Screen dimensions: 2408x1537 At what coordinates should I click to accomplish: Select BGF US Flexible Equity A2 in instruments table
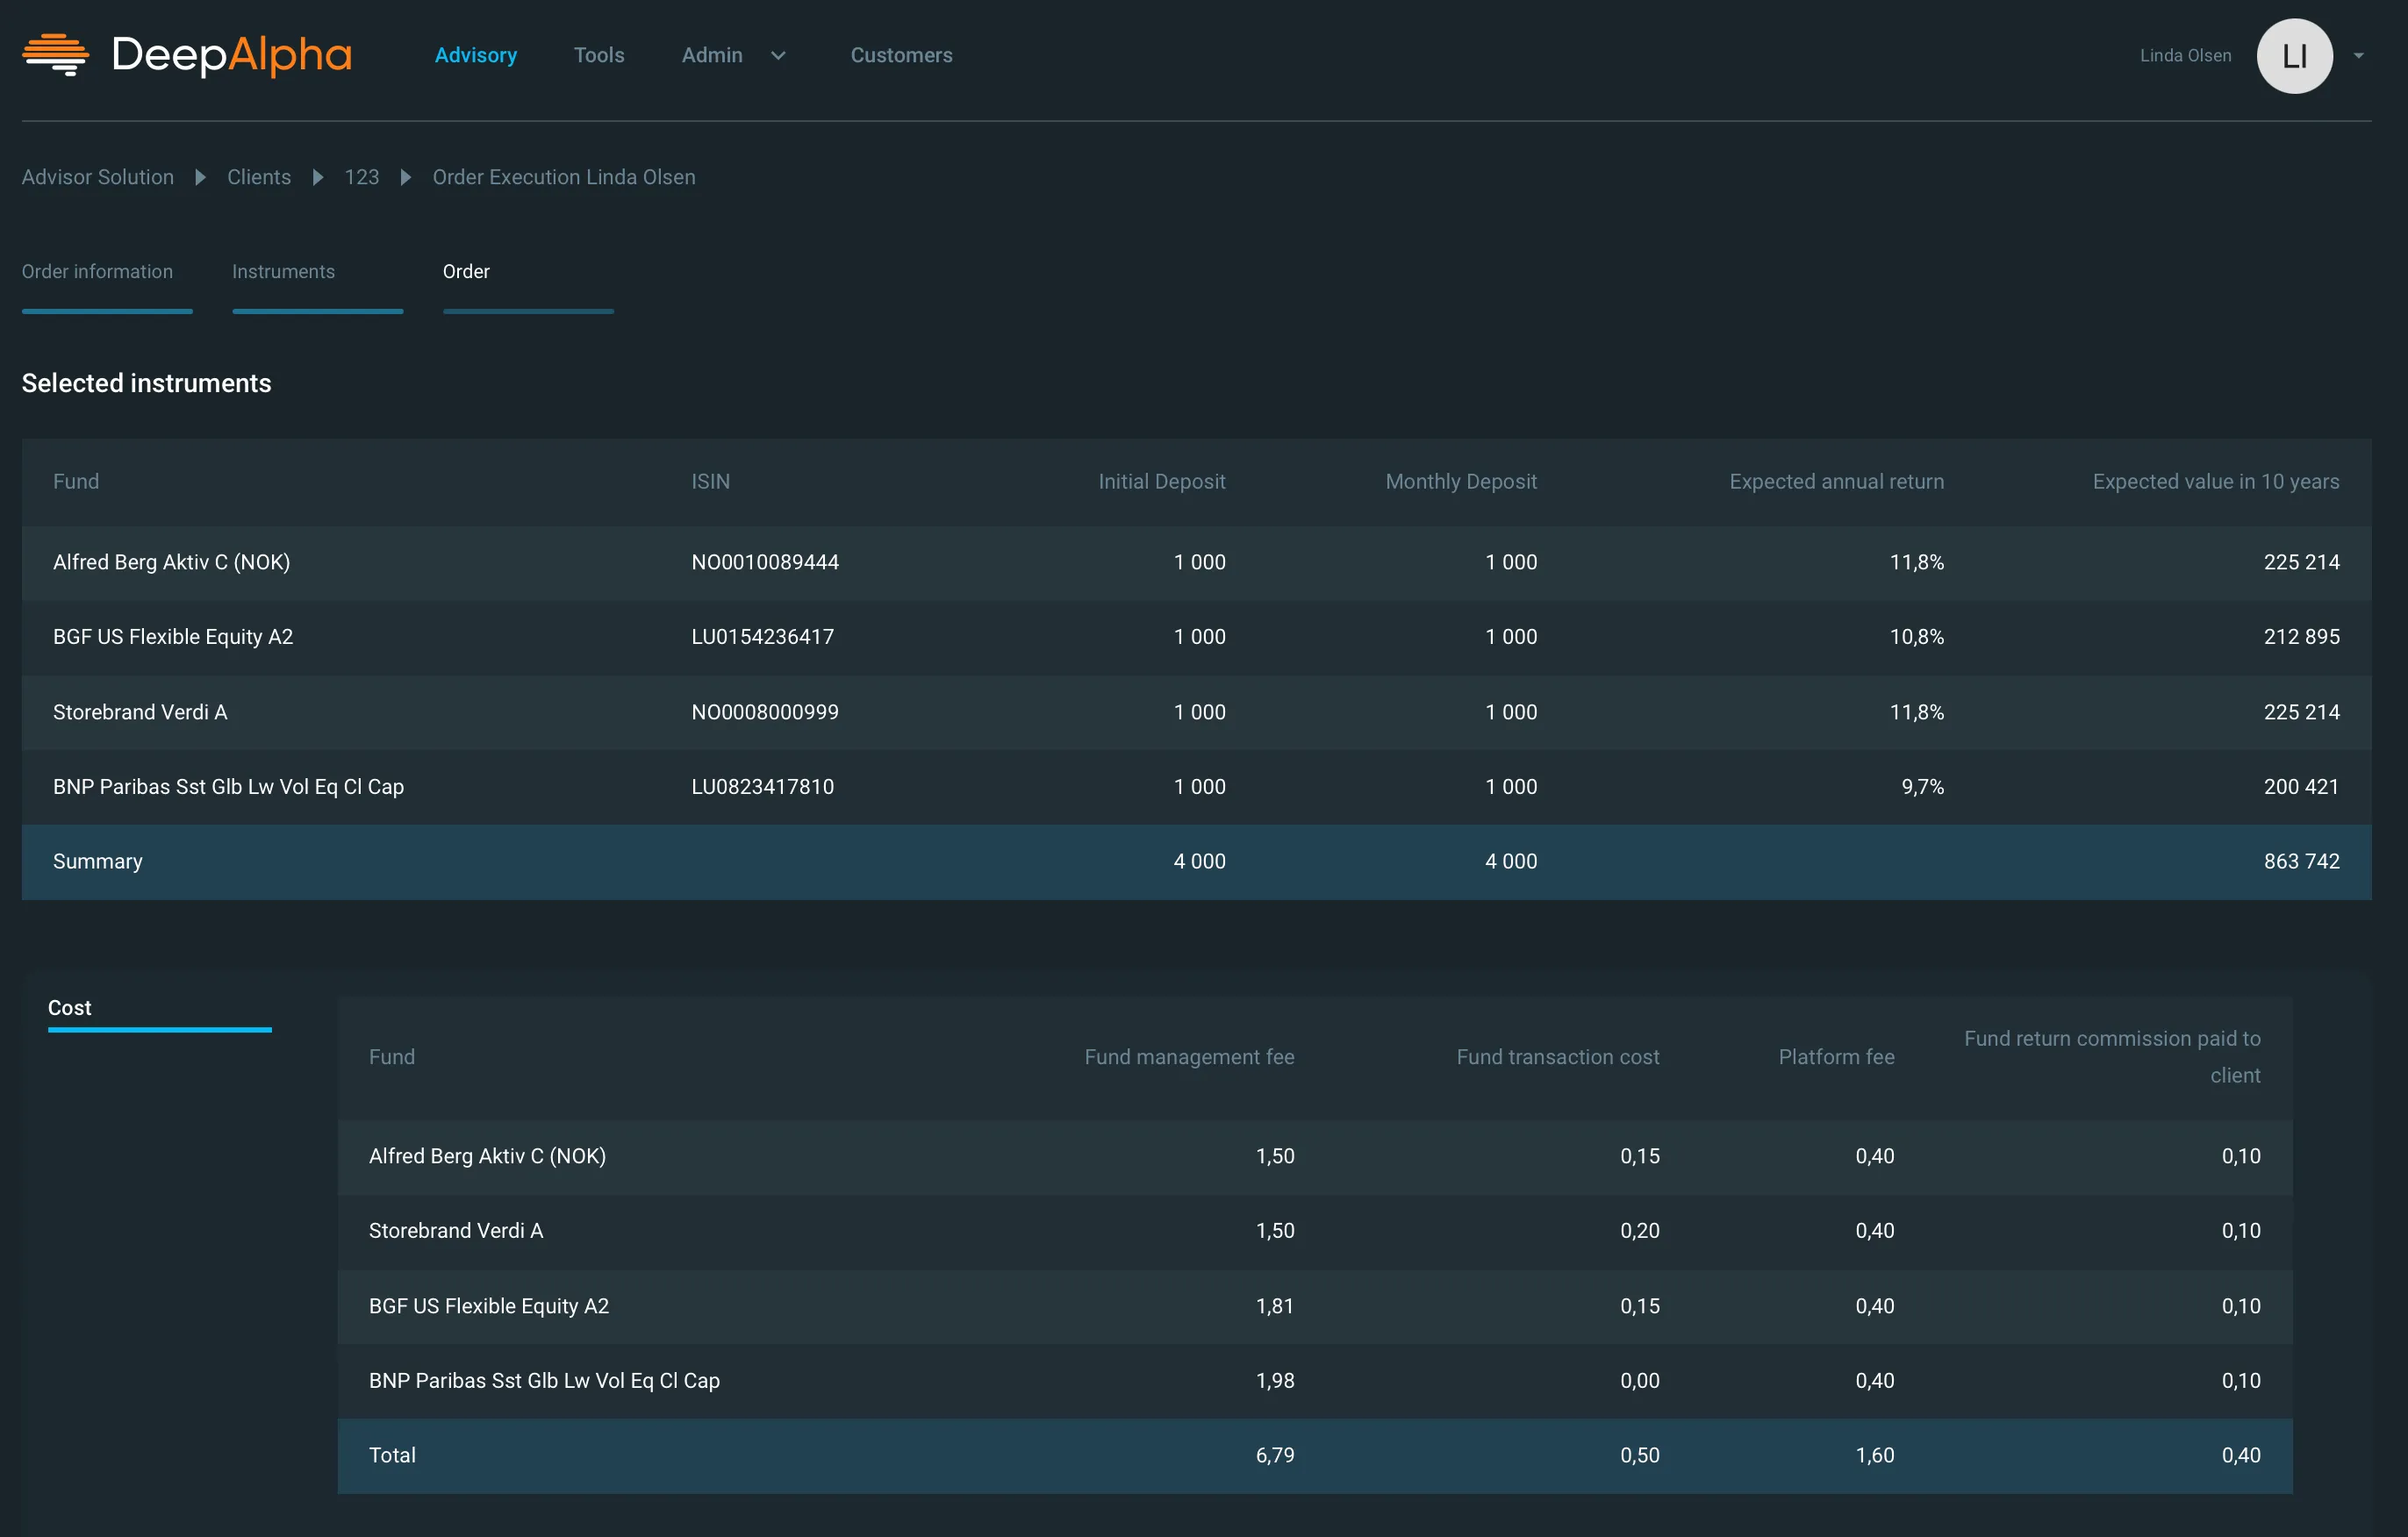173,636
